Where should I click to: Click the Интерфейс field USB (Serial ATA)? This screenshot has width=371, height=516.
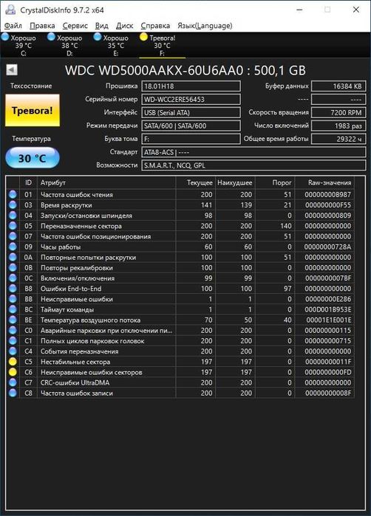[x=191, y=112]
